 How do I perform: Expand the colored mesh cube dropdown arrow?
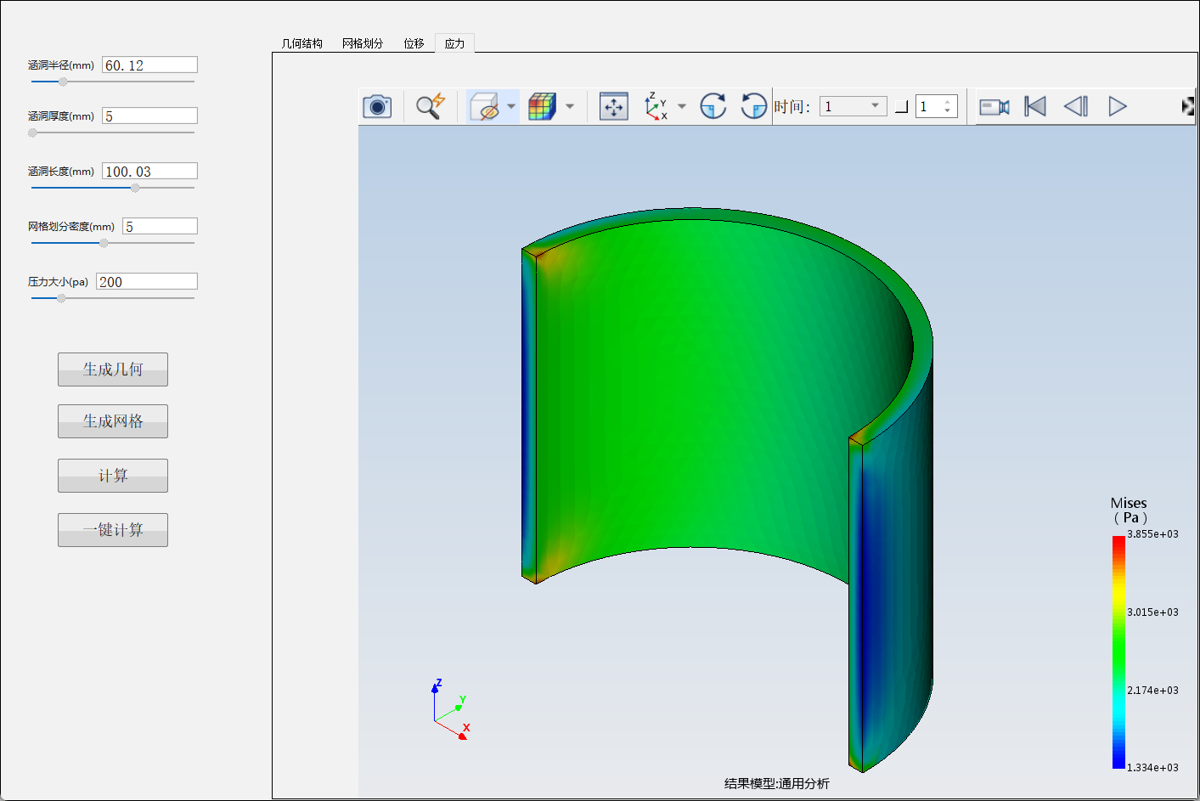tap(570, 106)
